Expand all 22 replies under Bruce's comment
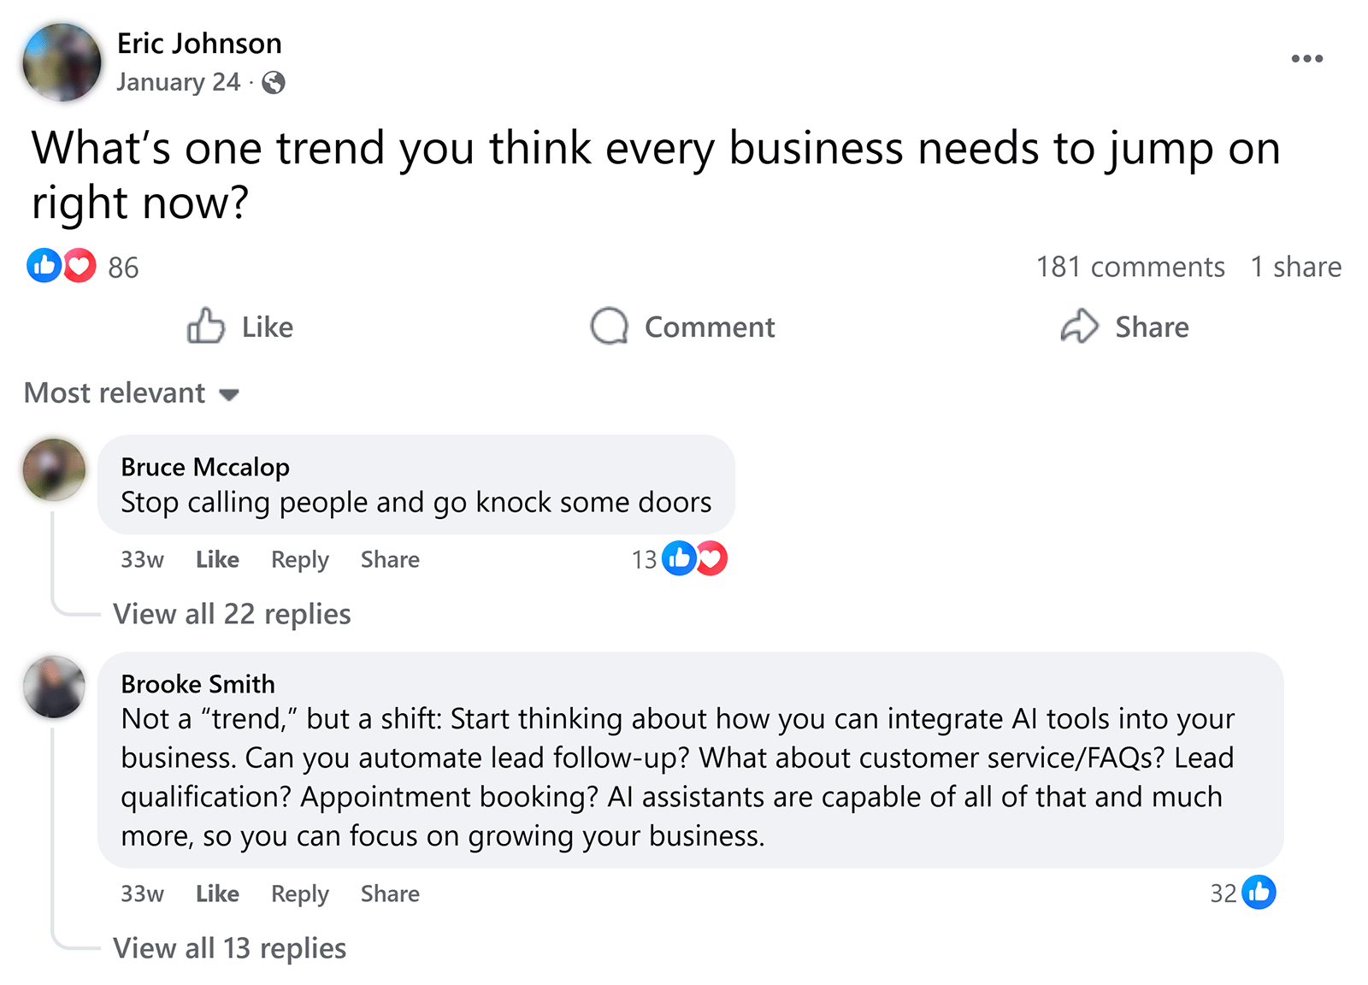Viewport: 1368px width, 985px height. (232, 613)
